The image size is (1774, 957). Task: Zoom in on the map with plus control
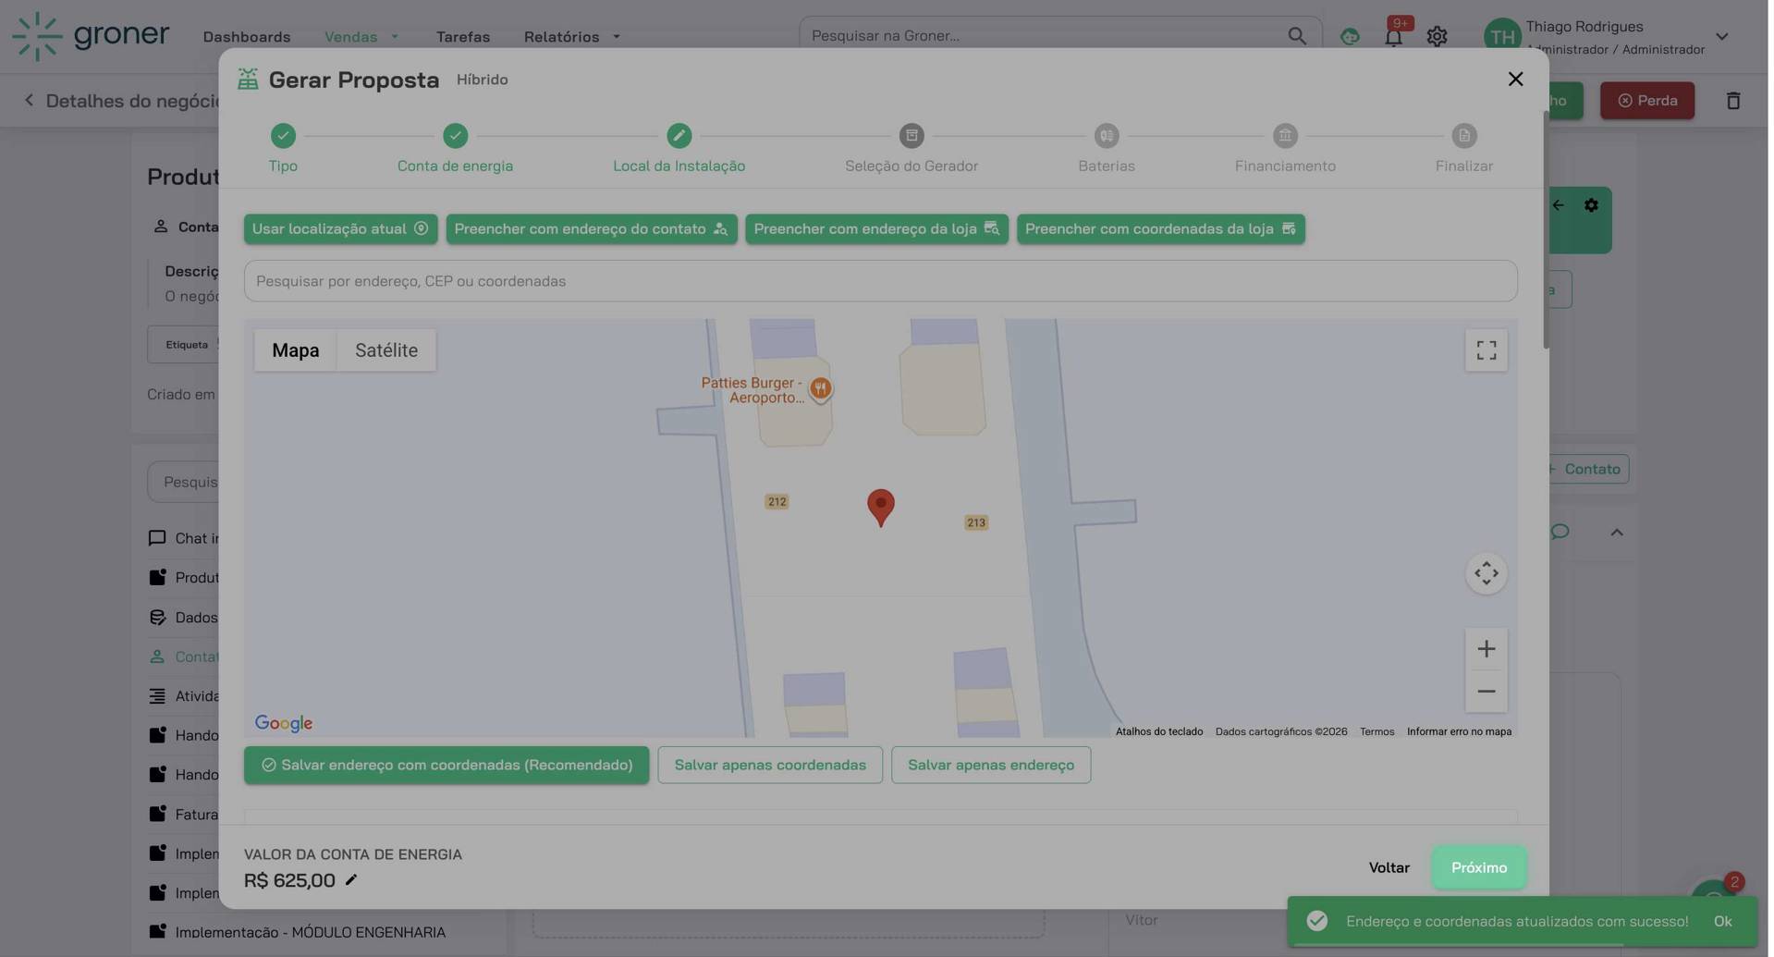(1486, 648)
